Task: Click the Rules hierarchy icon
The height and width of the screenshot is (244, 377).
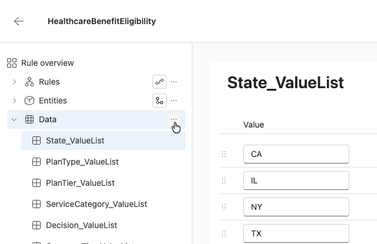Action: [29, 82]
